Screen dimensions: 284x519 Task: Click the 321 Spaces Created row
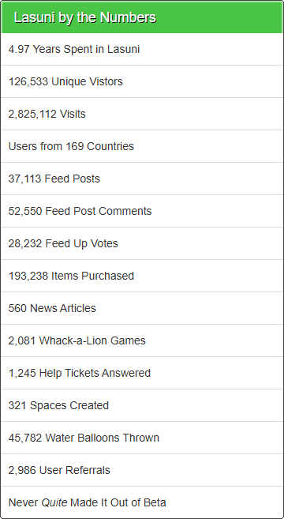coord(142,406)
